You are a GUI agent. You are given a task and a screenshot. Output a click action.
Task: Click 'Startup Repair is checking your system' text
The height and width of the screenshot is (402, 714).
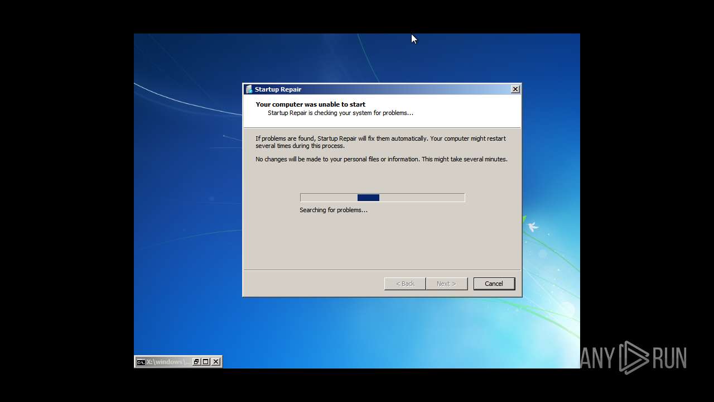(x=340, y=113)
